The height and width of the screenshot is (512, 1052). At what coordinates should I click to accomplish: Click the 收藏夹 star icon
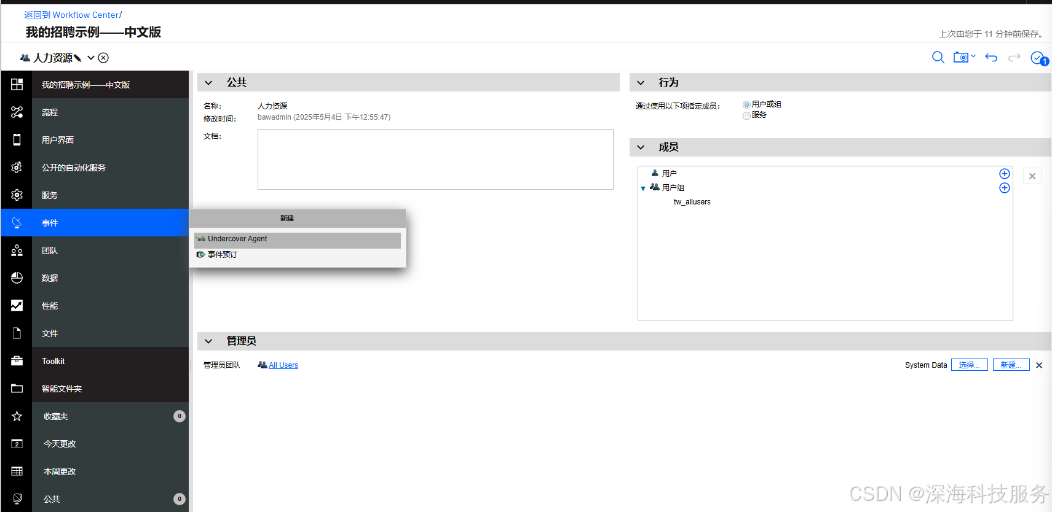coord(17,416)
